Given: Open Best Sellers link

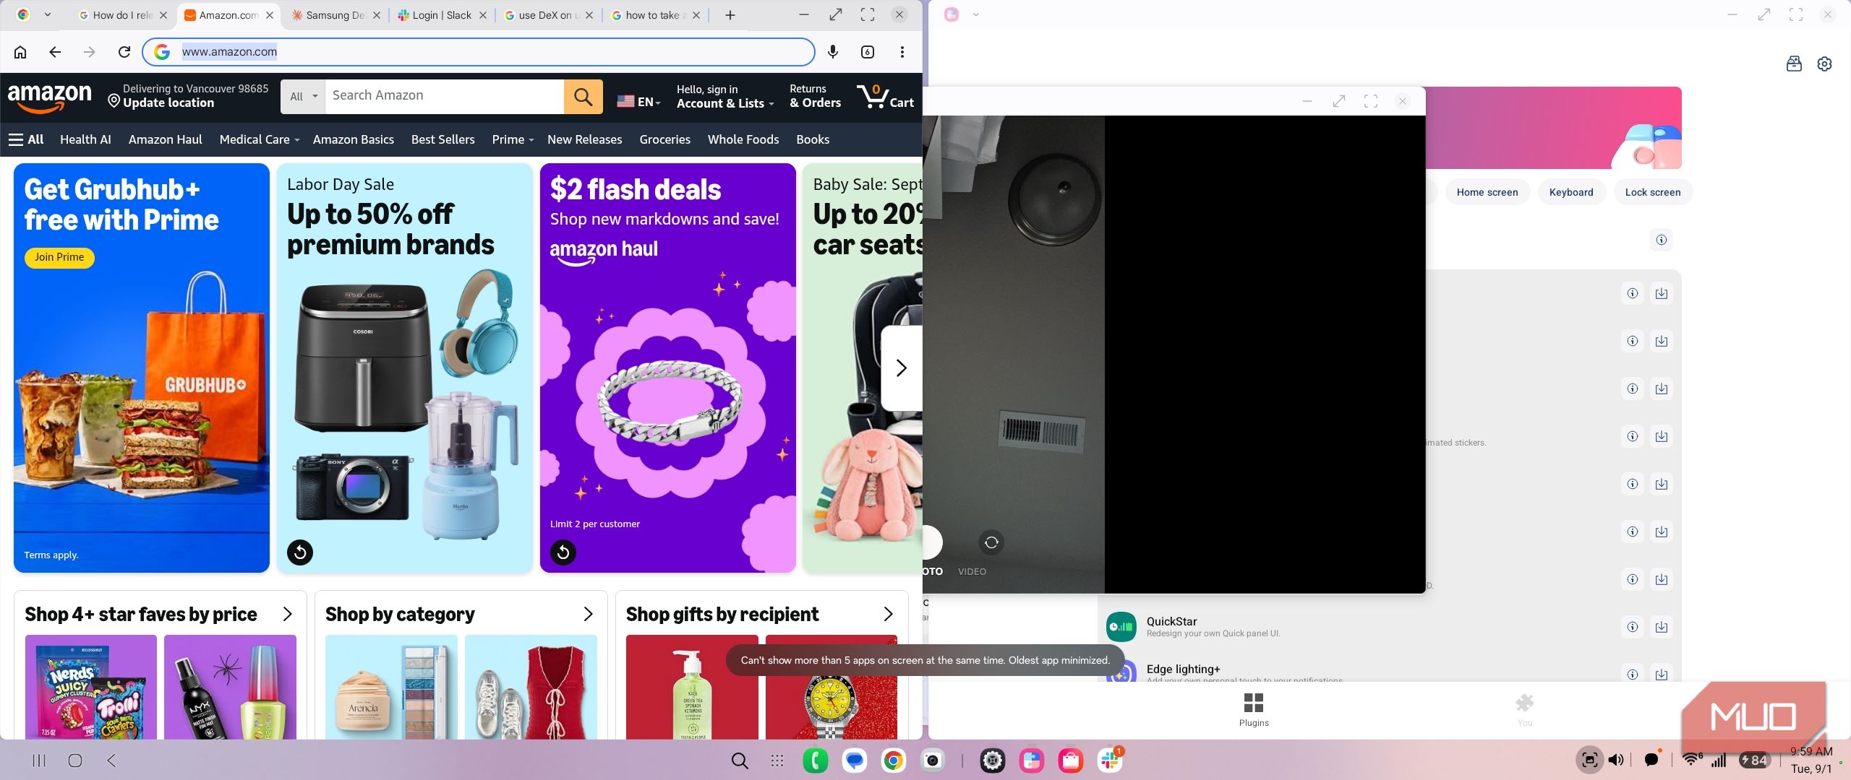Looking at the screenshot, I should point(443,139).
